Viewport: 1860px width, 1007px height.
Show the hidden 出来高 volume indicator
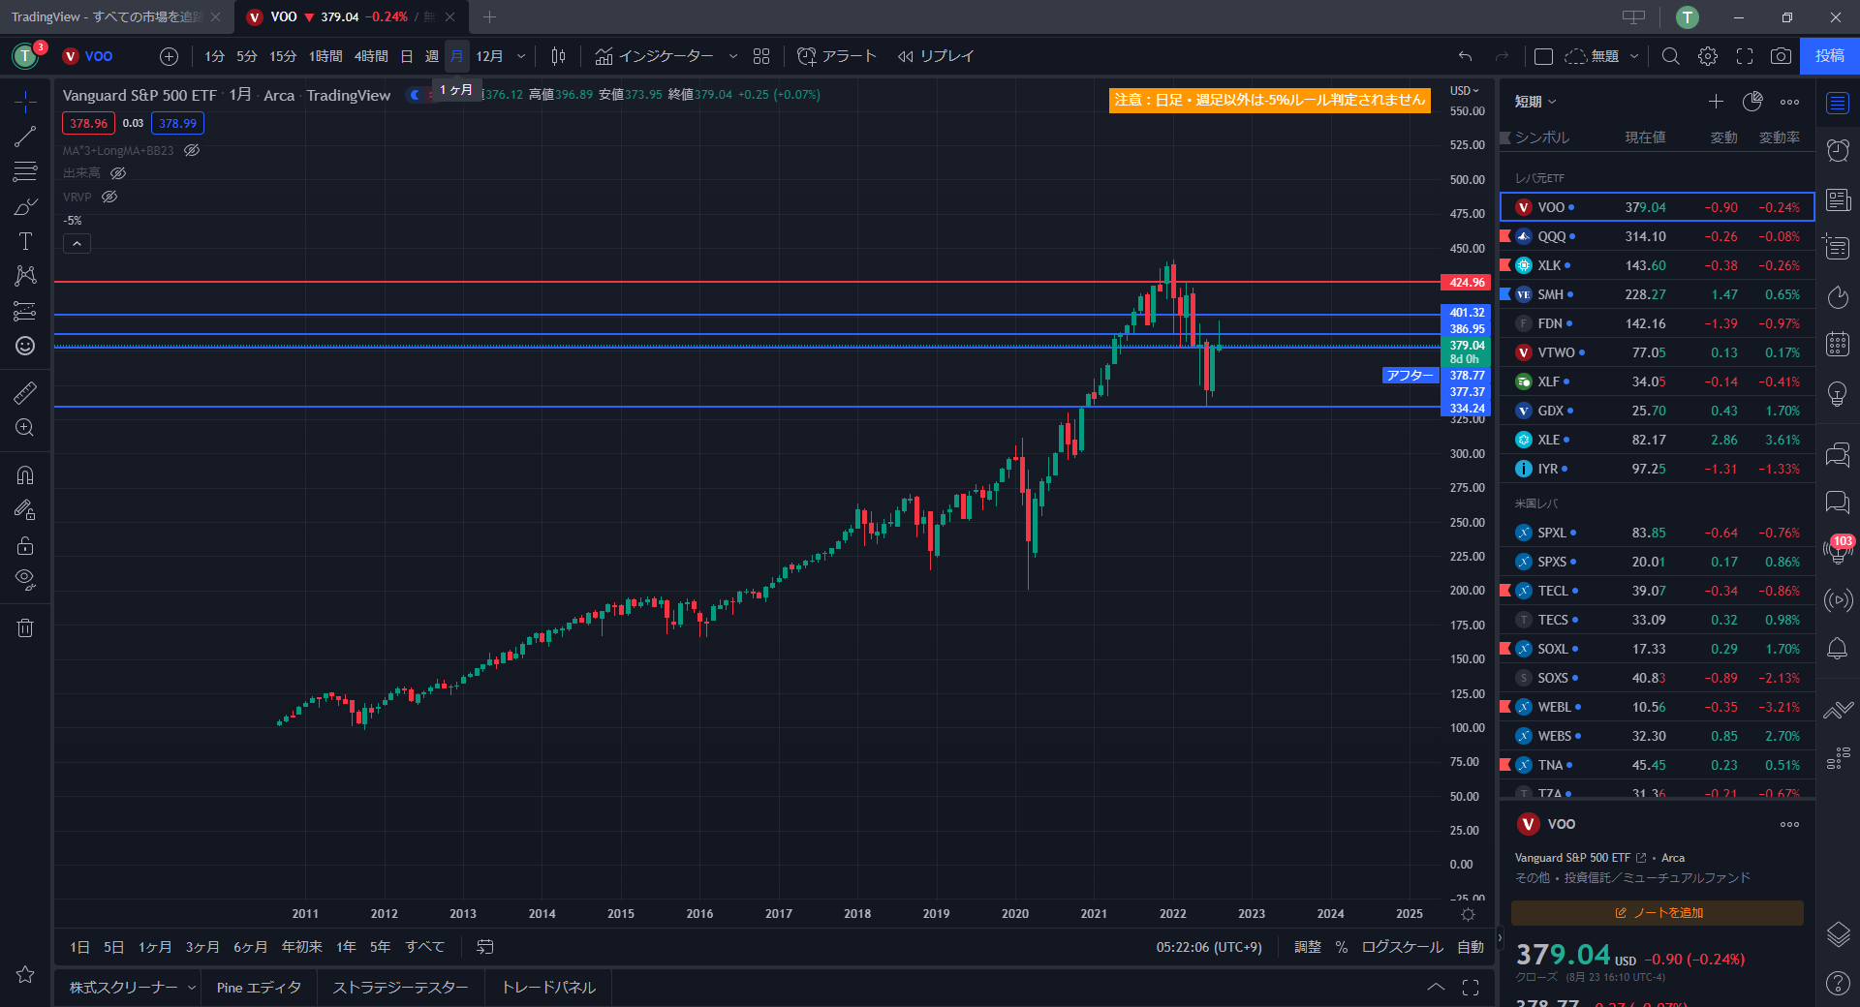coord(118,173)
